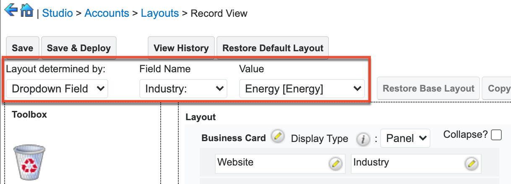Click Restore Default Layout button
This screenshot has height=184, width=511.
pyautogui.click(x=273, y=48)
